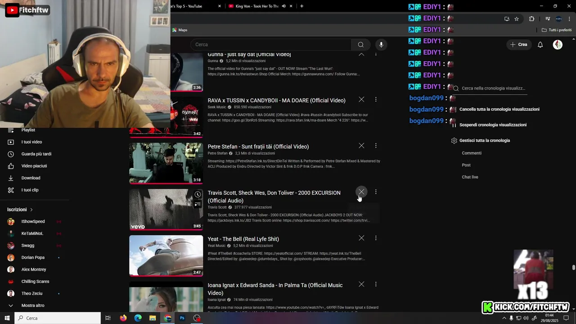The image size is (576, 324).
Task: Remove Travis Scott 2000 EXCURSION from history
Action: tap(361, 192)
